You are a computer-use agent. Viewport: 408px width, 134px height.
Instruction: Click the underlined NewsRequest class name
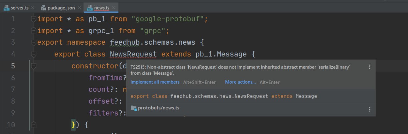pos(133,54)
